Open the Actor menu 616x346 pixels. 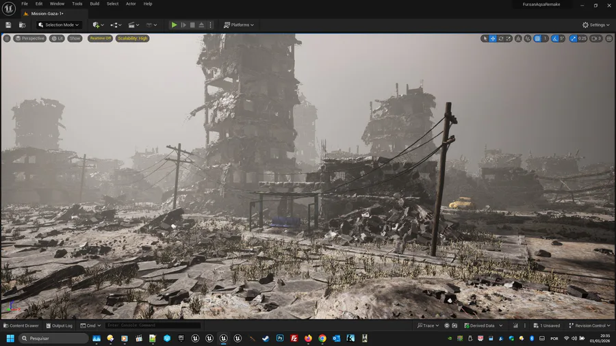tap(131, 3)
